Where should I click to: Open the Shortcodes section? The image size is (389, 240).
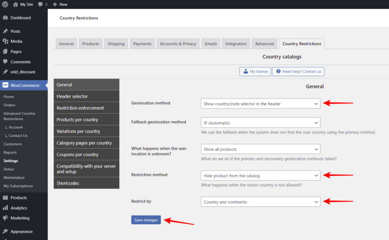tap(86, 183)
